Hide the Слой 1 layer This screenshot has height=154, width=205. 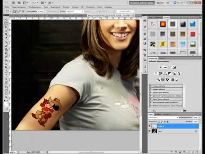click(149, 126)
